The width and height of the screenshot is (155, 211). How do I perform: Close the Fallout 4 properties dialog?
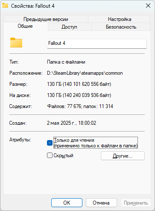click(x=148, y=6)
